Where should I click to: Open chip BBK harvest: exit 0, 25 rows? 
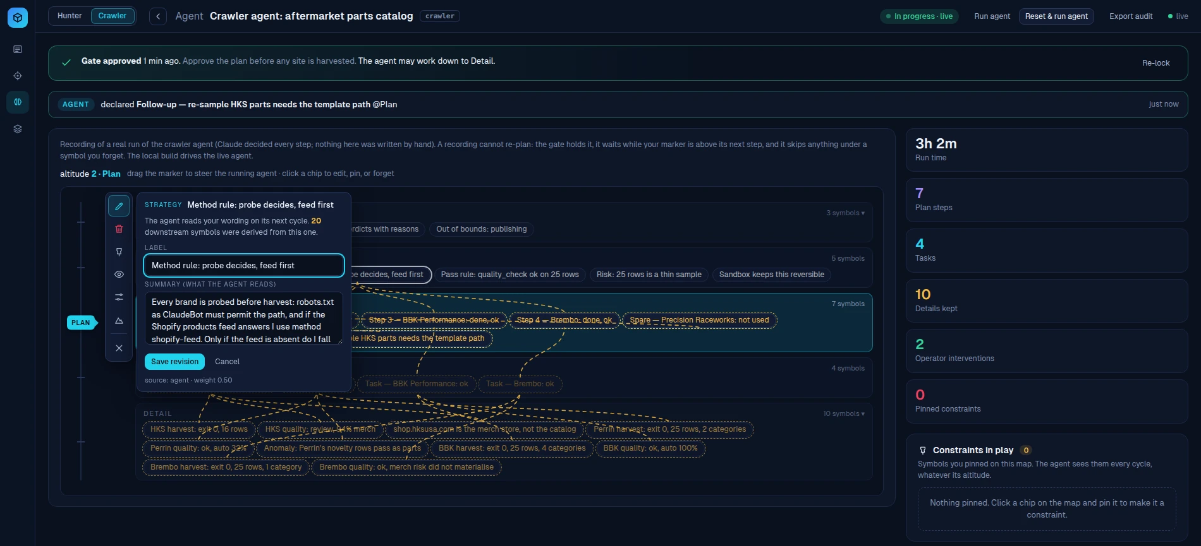point(512,448)
